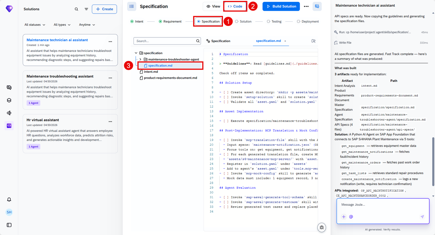Open the Hr virtual assistant card
The image size is (435, 235).
[70, 134]
